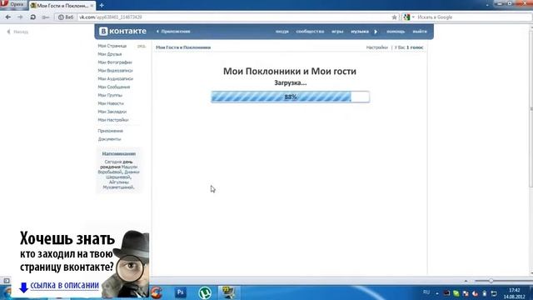
Task: Open Мои Настройки in sidebar
Action: pyautogui.click(x=113, y=120)
